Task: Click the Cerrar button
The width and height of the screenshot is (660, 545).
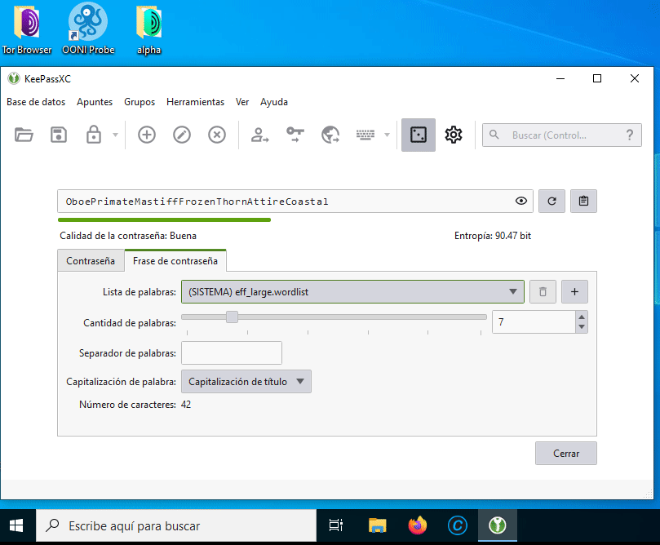Action: click(x=565, y=454)
